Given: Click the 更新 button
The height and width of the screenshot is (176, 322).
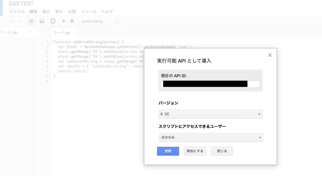Looking at the screenshot, I should [x=168, y=151].
